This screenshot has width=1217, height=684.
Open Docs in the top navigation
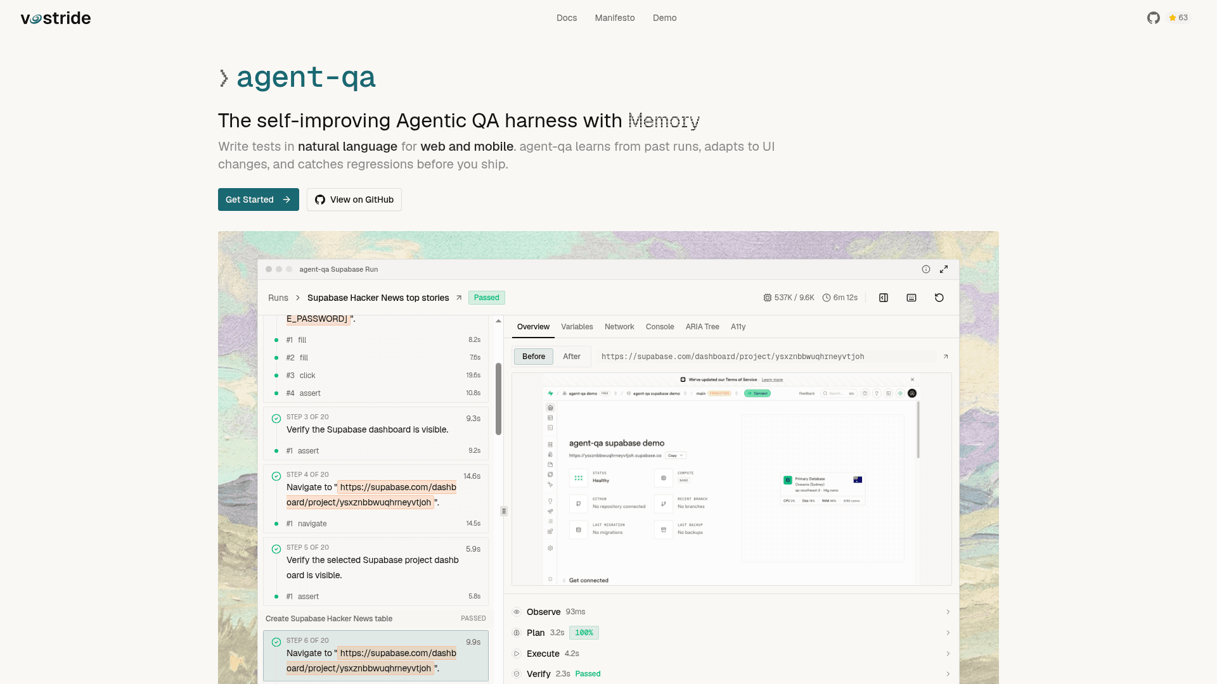coord(567,18)
